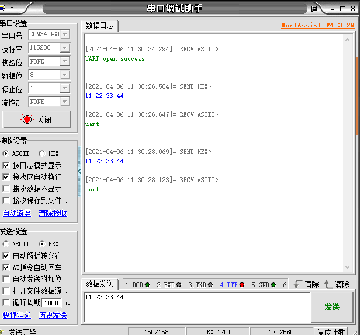Click the RXD gray status LED

tap(179, 285)
